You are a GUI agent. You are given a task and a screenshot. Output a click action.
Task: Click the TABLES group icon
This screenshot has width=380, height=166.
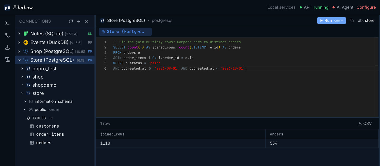tap(28, 118)
